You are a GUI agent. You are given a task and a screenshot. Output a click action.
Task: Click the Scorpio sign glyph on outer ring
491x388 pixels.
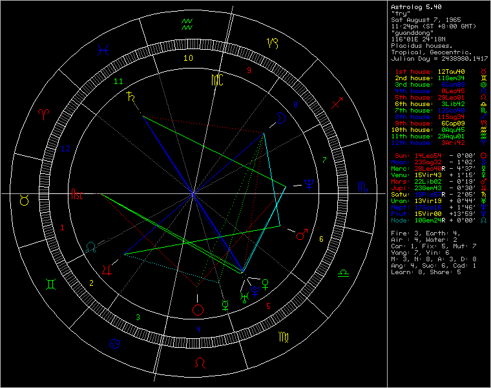coord(362,187)
